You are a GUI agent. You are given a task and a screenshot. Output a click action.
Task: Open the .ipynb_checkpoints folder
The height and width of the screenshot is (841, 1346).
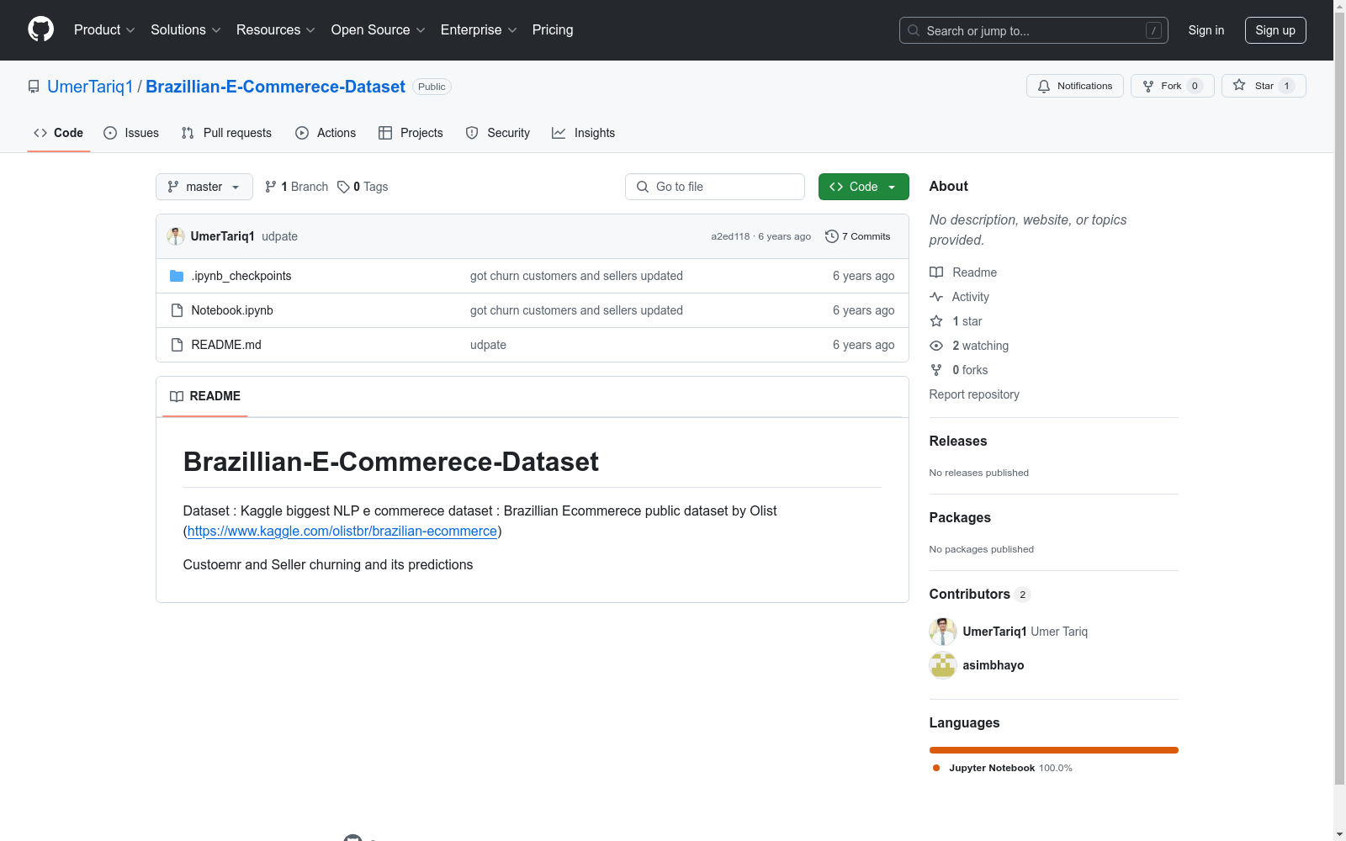click(x=241, y=276)
